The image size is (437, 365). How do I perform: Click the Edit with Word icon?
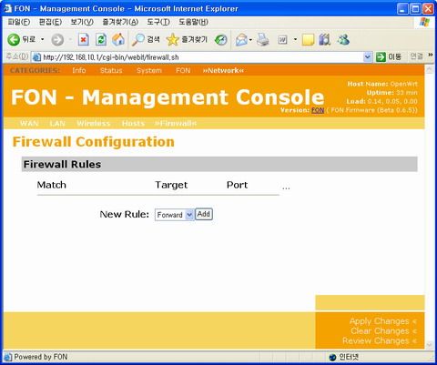282,40
